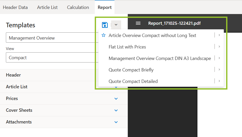
Task: Click the Management Overview template field
Action: (x=51, y=38)
